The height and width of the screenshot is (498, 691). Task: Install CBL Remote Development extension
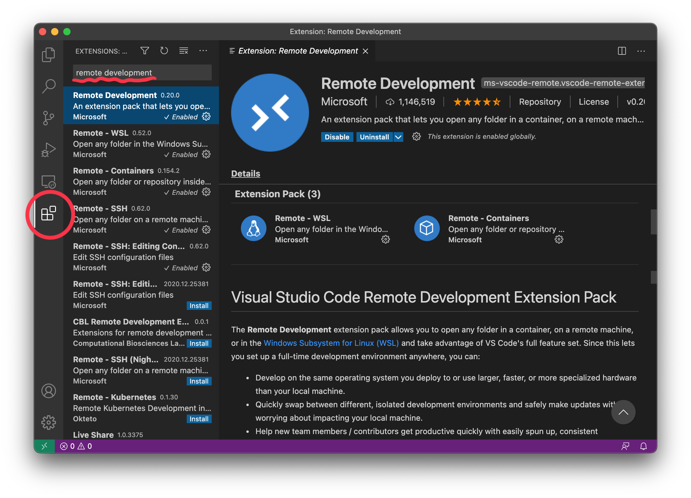click(x=199, y=343)
